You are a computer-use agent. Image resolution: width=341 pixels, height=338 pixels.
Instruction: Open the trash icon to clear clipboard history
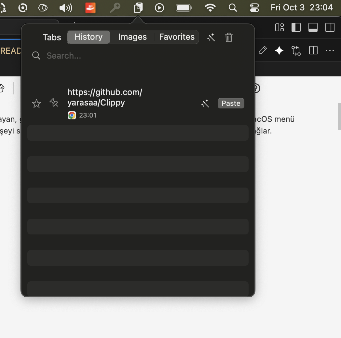coord(229,37)
